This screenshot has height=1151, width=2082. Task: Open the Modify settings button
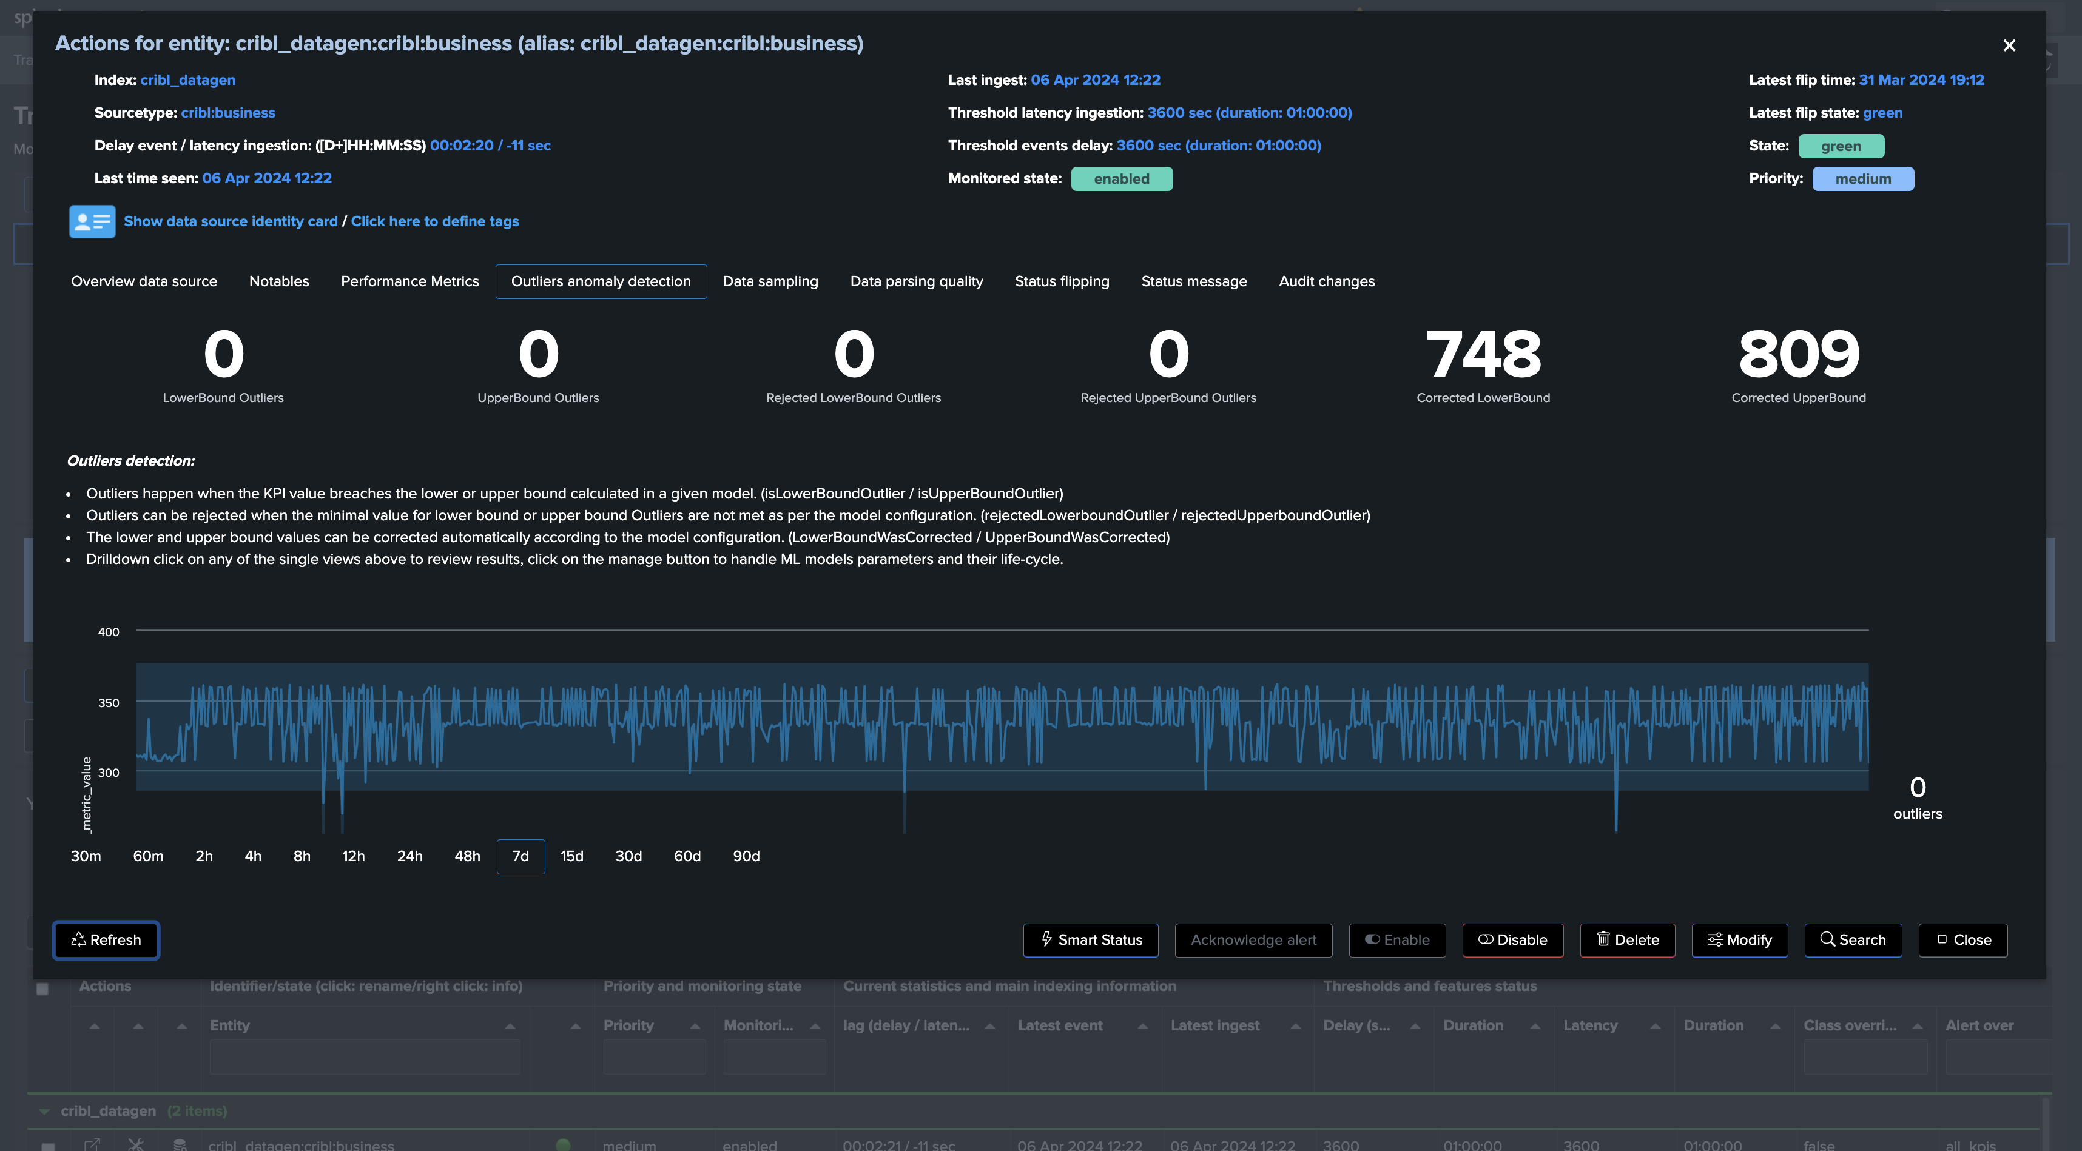[x=1740, y=940]
